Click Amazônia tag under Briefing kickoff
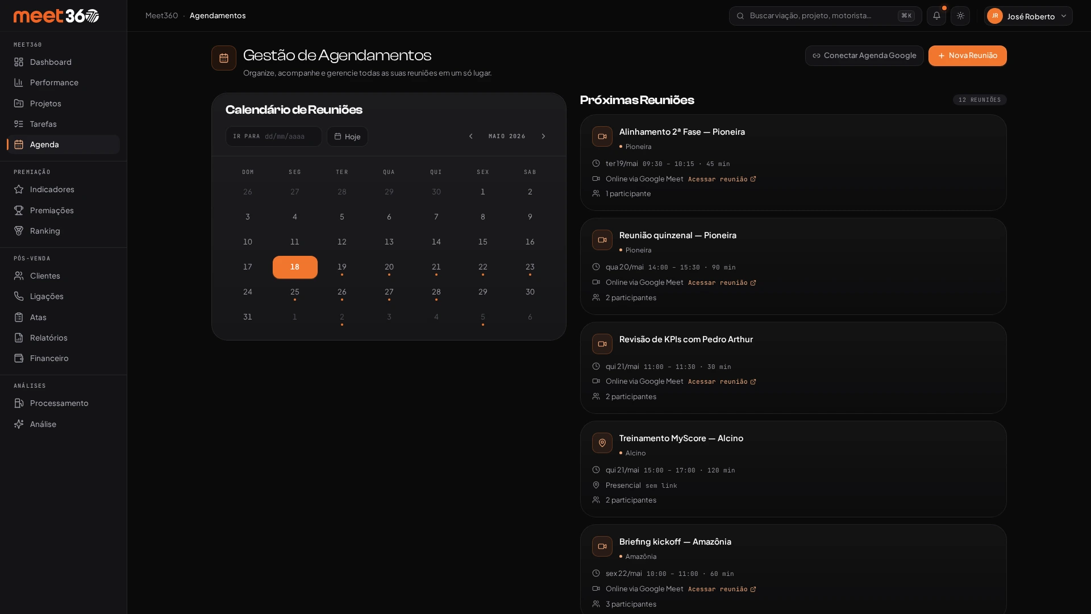The height and width of the screenshot is (614, 1091). pyautogui.click(x=638, y=557)
